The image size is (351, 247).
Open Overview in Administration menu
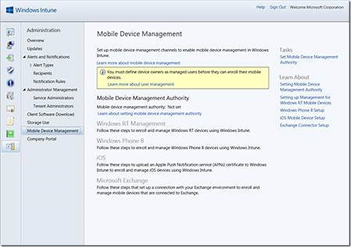coord(35,40)
